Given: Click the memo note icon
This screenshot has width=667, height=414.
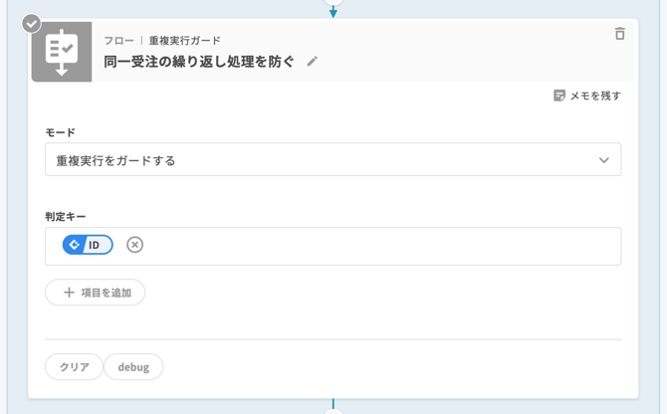Looking at the screenshot, I should (x=559, y=96).
